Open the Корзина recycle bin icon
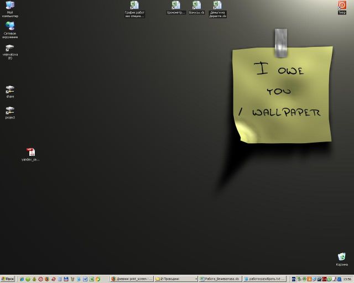Image resolution: width=354 pixels, height=283 pixels. tap(342, 259)
